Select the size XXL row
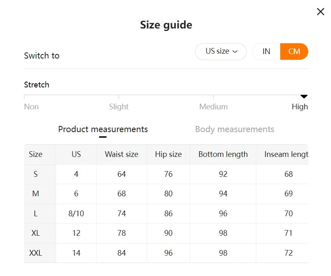Viewport: 331px width, 276px height. tap(36, 253)
